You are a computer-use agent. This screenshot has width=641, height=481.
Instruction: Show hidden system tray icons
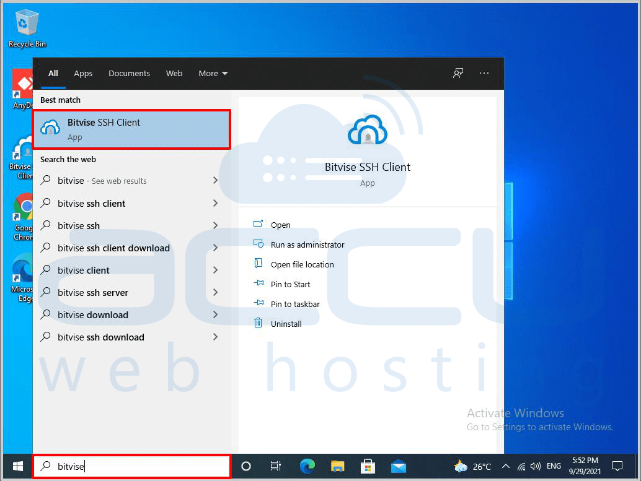[x=506, y=466]
